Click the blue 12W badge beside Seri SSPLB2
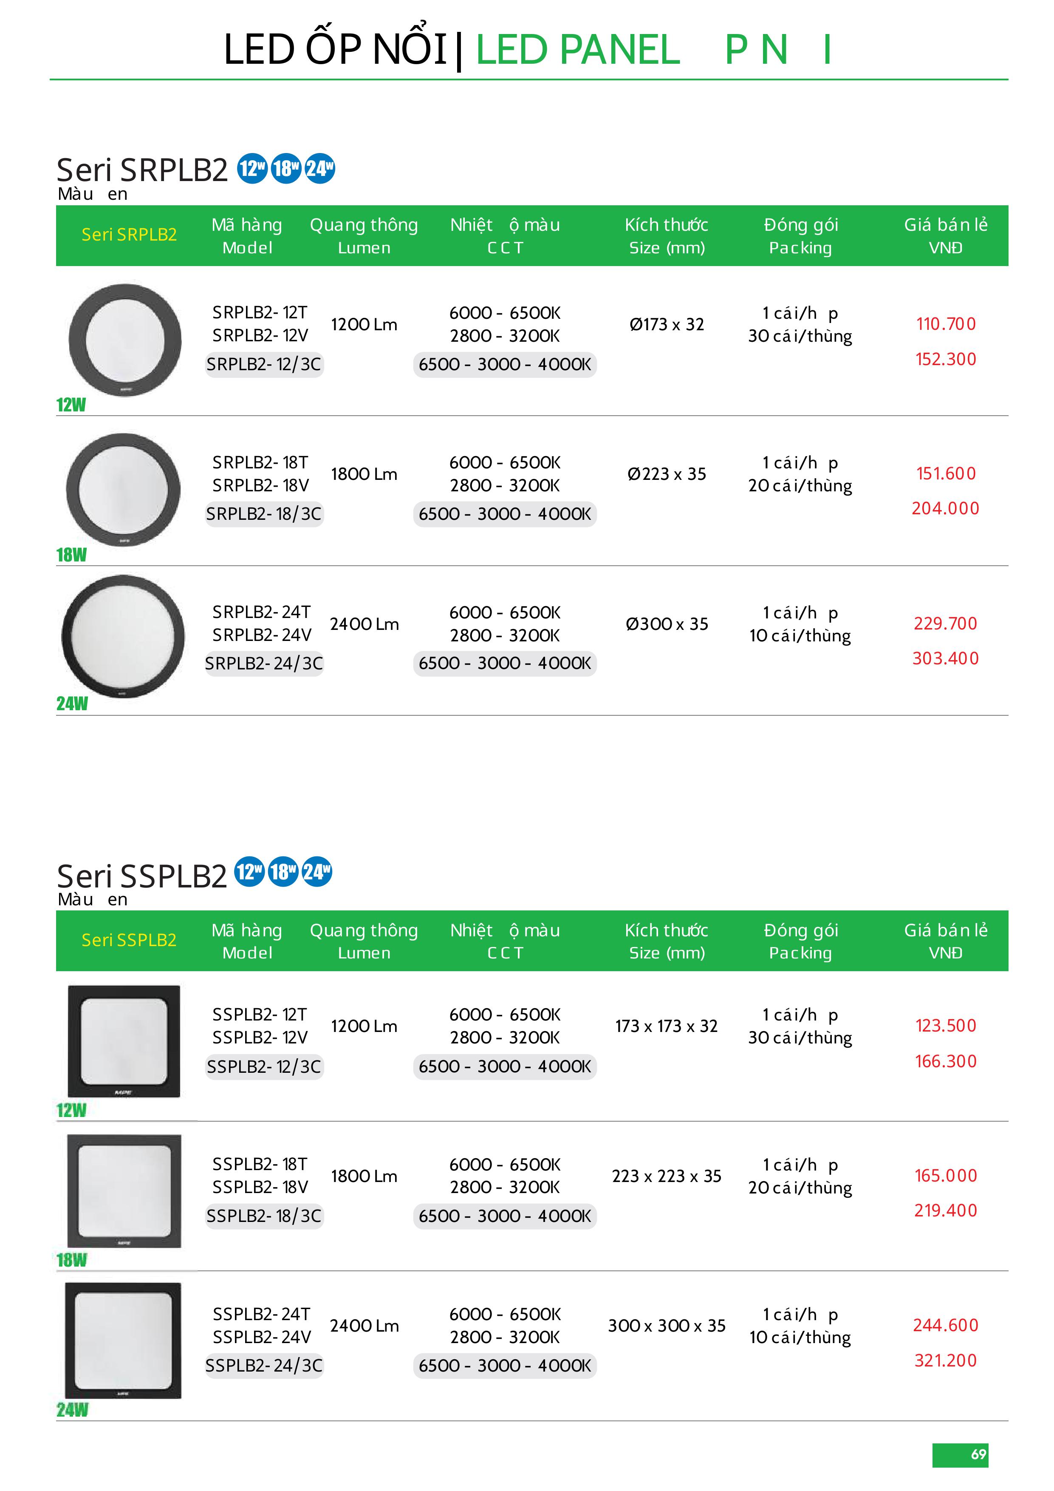This screenshot has height=1491, width=1054. click(x=249, y=871)
